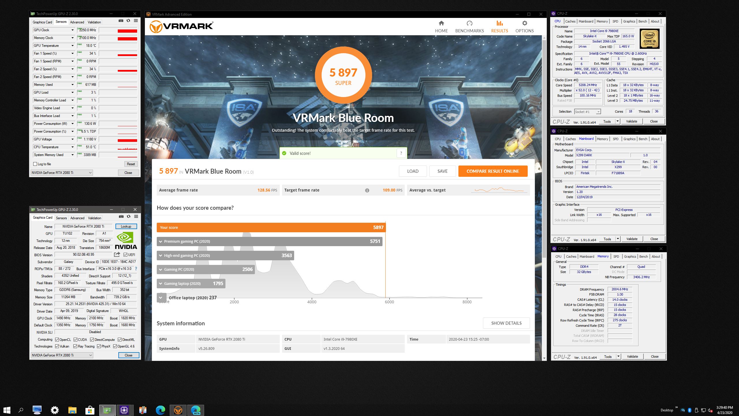Click the SHOW DETAILS button
Screen dimensions: 739x416
[x=506, y=323]
